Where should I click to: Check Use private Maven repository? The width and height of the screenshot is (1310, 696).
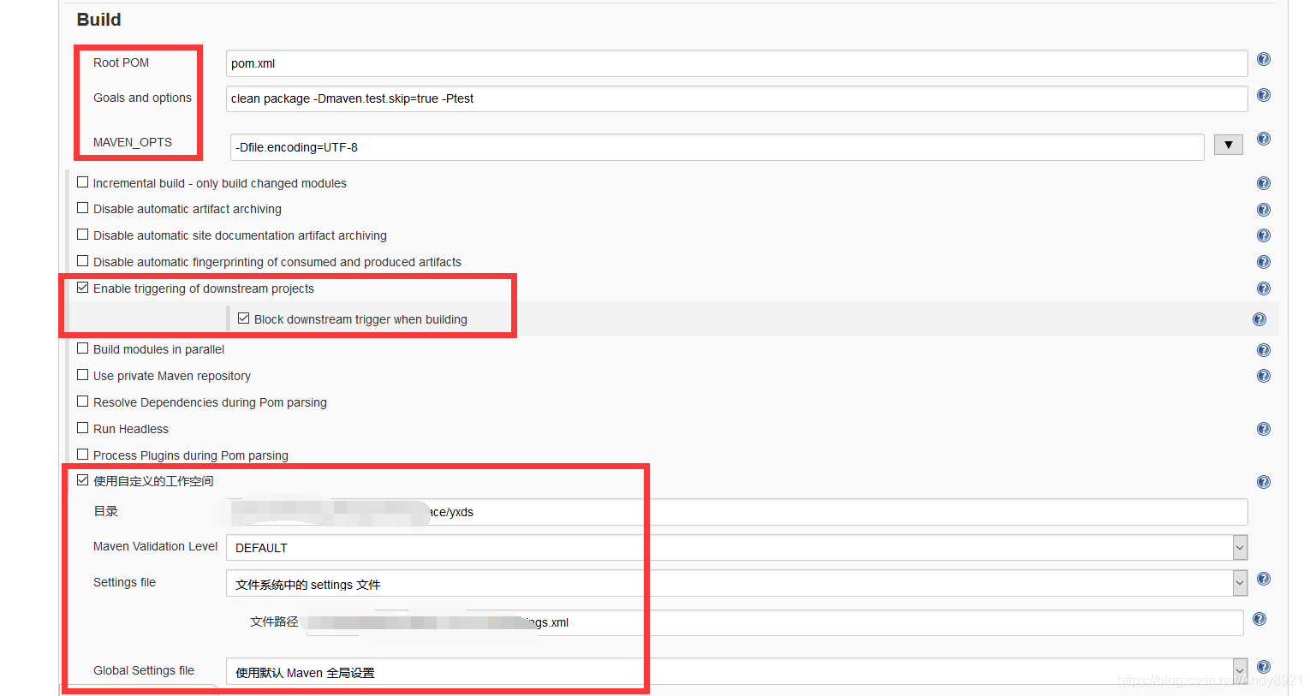[x=82, y=375]
